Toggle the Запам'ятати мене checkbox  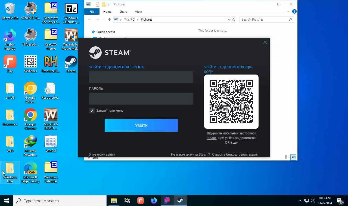coord(92,111)
